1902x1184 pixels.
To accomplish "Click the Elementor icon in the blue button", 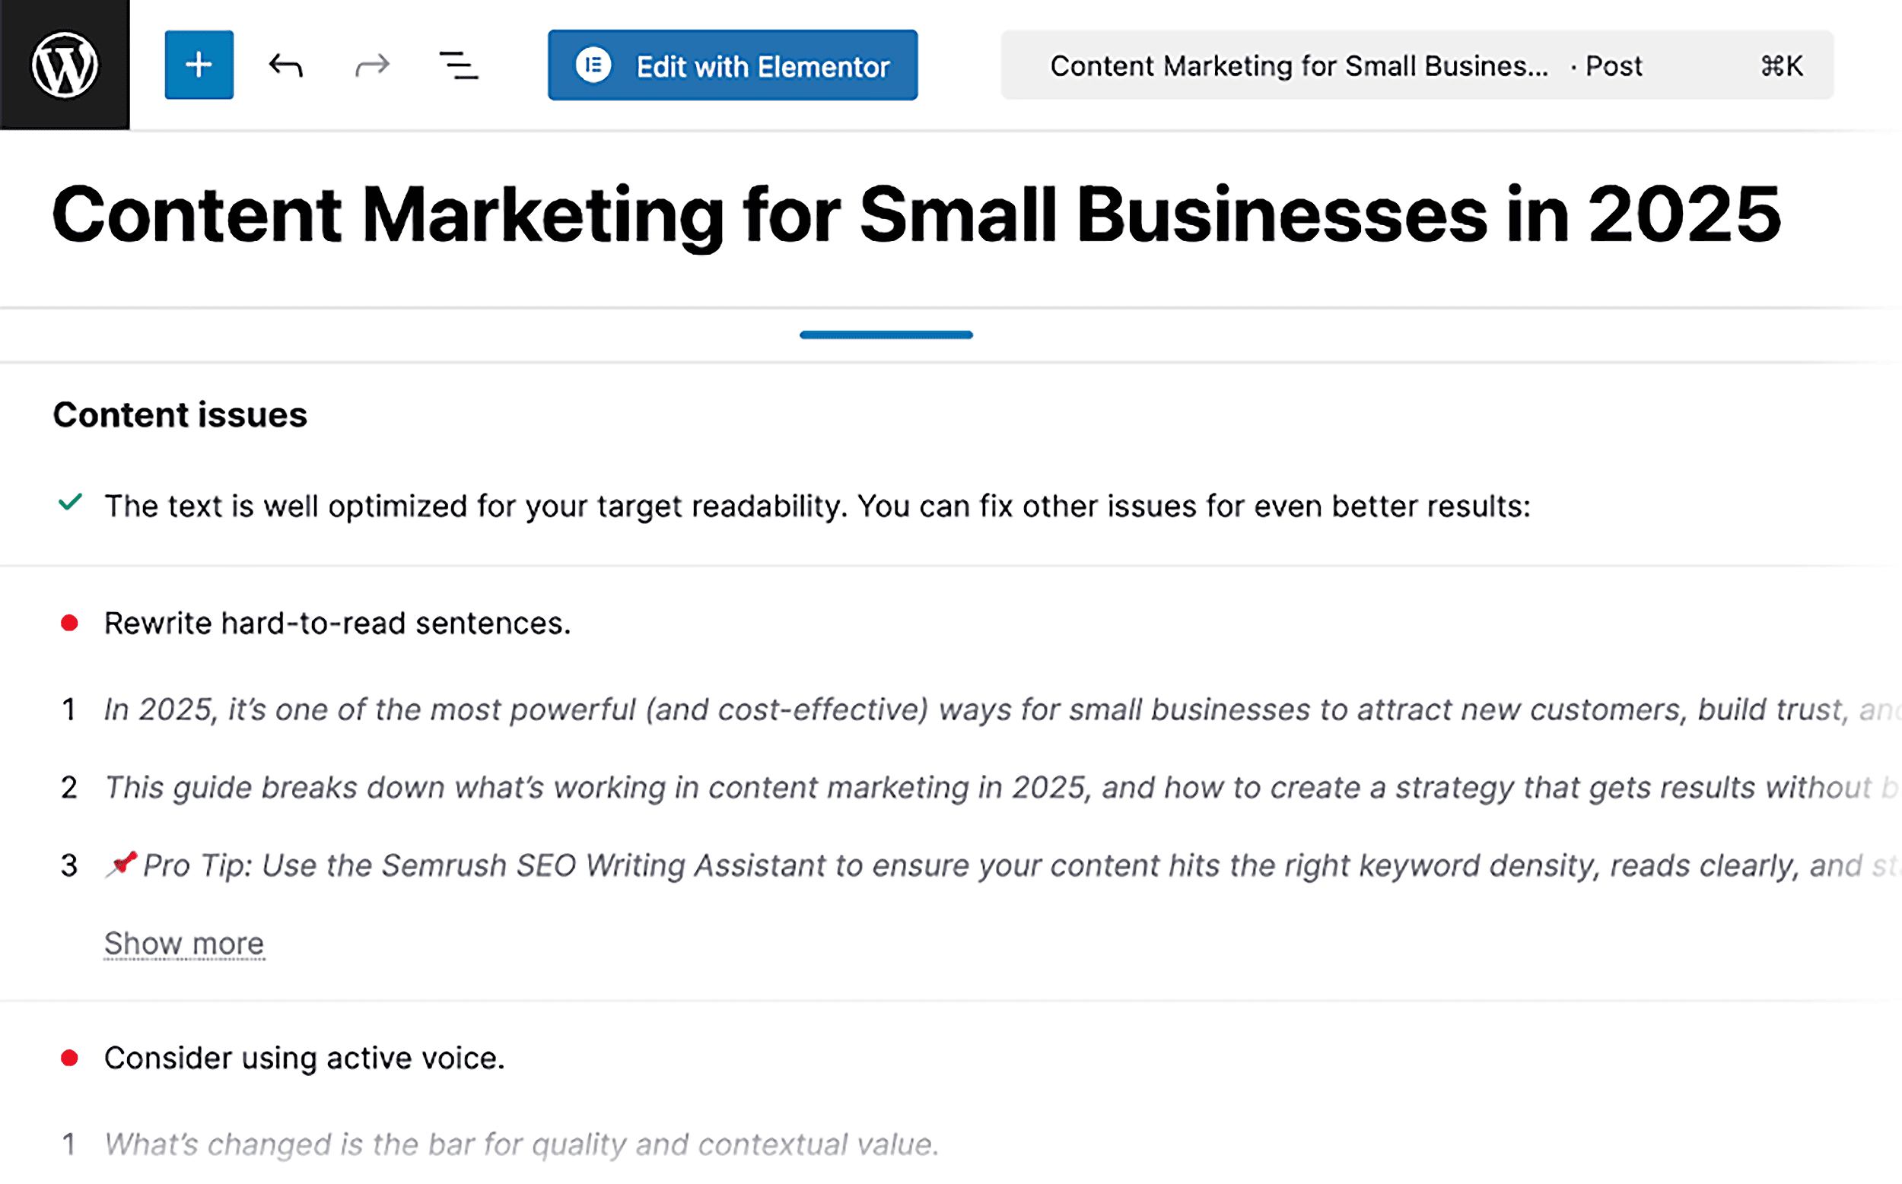I will 593,65.
